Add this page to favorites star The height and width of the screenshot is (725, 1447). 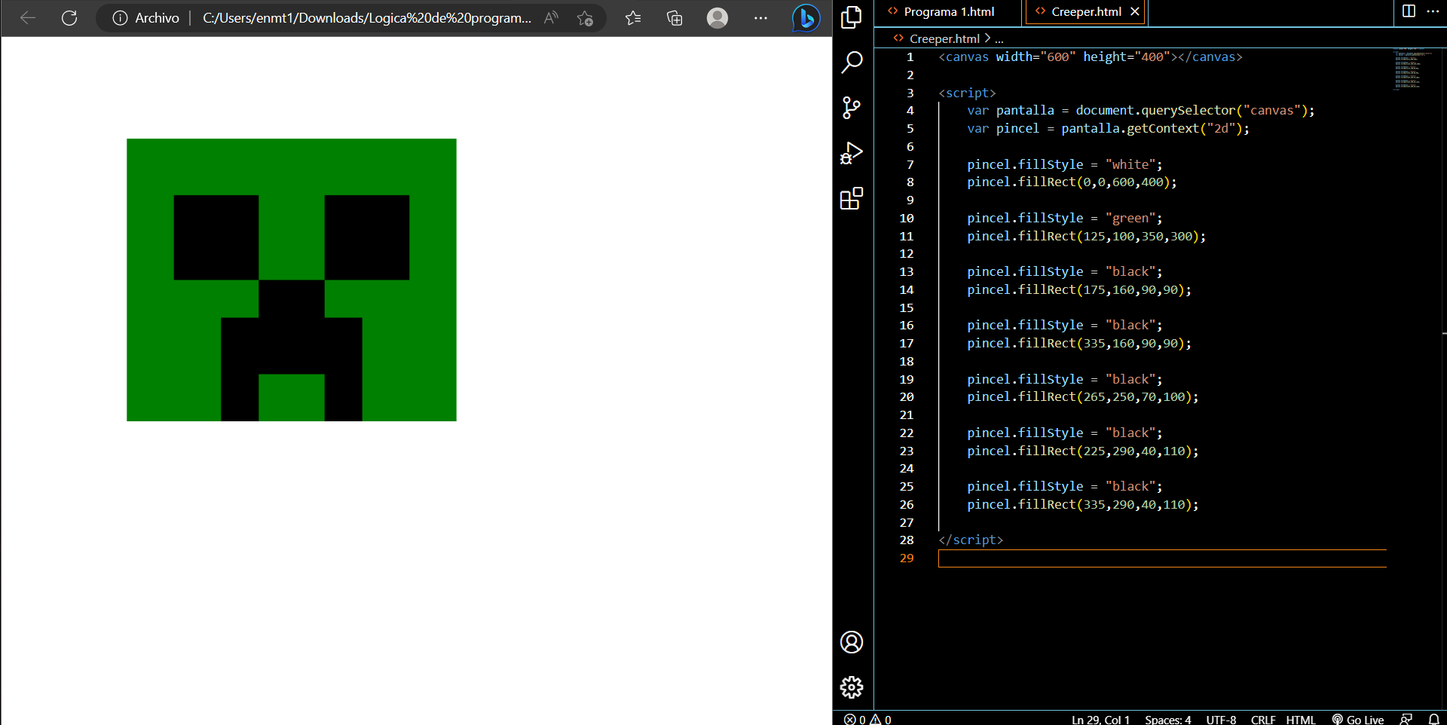pyautogui.click(x=585, y=18)
